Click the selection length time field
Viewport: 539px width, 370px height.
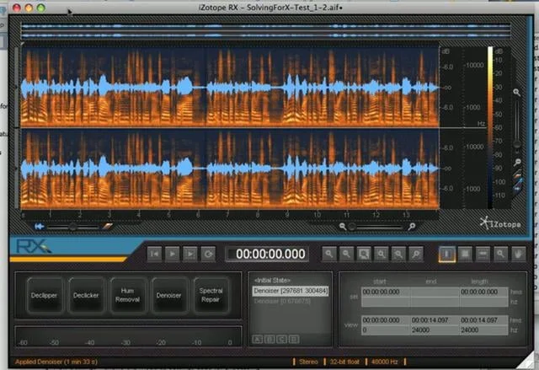coord(483,292)
